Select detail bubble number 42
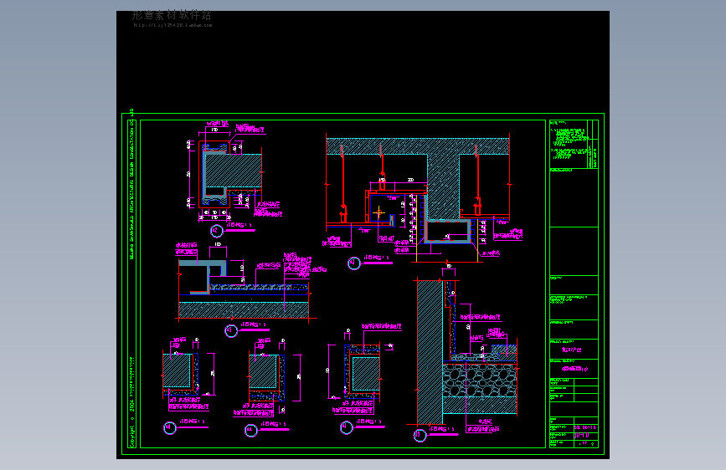 point(216,230)
